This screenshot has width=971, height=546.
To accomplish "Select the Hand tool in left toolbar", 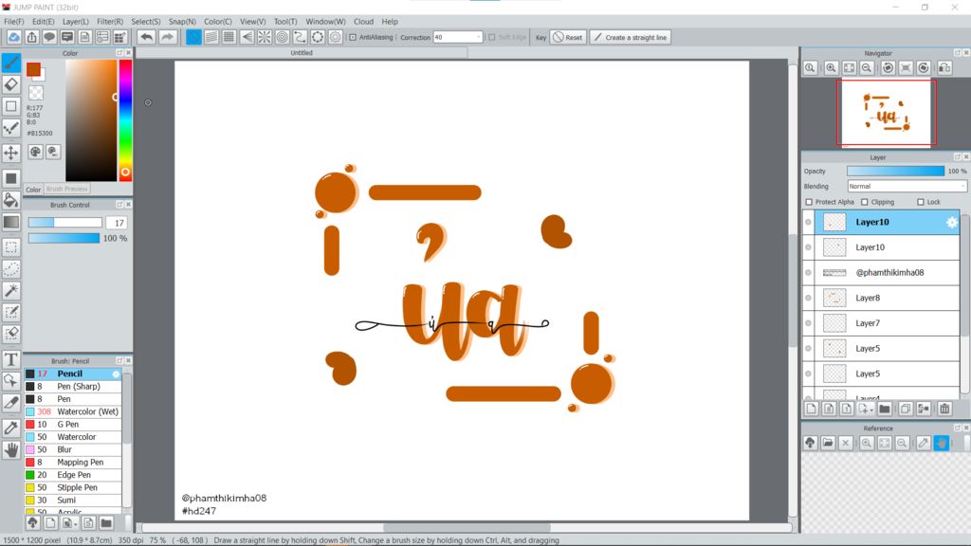I will pyautogui.click(x=11, y=450).
